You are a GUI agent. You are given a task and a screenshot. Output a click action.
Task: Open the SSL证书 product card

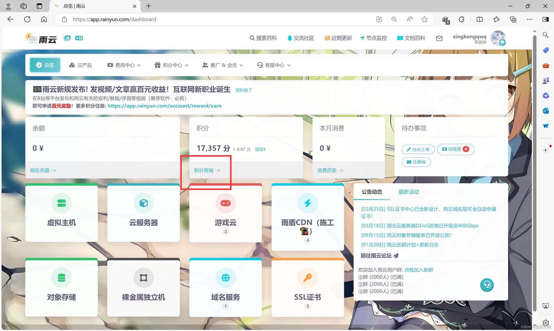(x=308, y=287)
